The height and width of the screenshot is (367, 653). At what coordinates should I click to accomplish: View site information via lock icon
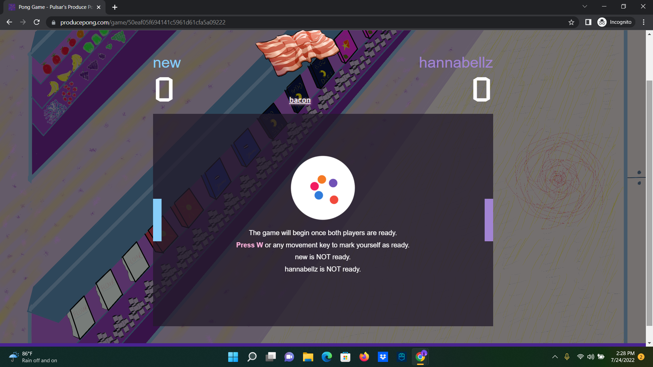(x=53, y=22)
